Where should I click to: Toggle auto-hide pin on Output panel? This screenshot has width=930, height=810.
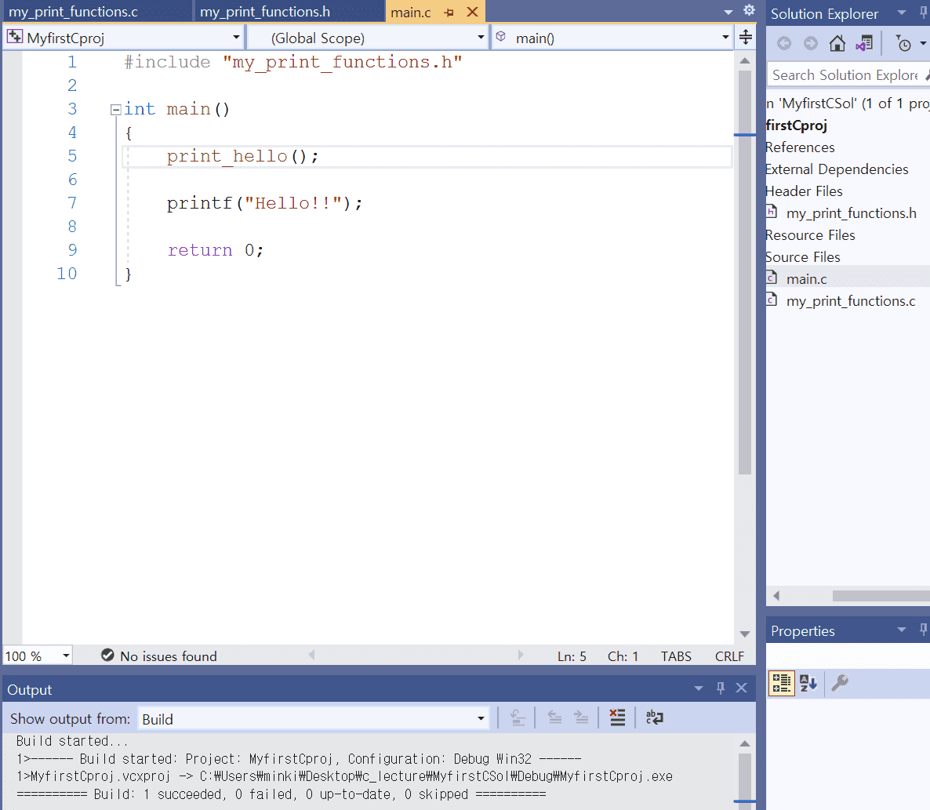coord(721,688)
